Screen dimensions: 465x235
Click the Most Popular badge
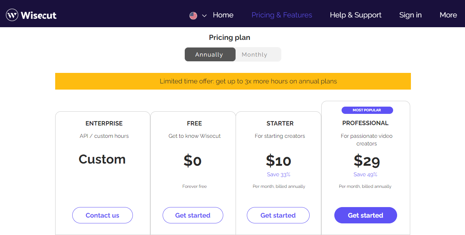[x=367, y=110]
